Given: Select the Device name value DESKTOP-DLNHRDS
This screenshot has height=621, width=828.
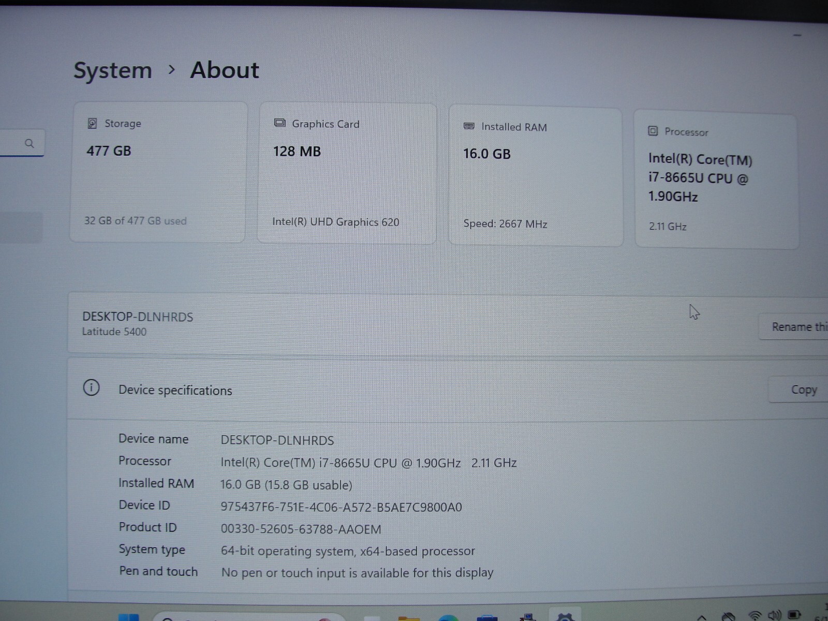Looking at the screenshot, I should (x=277, y=440).
